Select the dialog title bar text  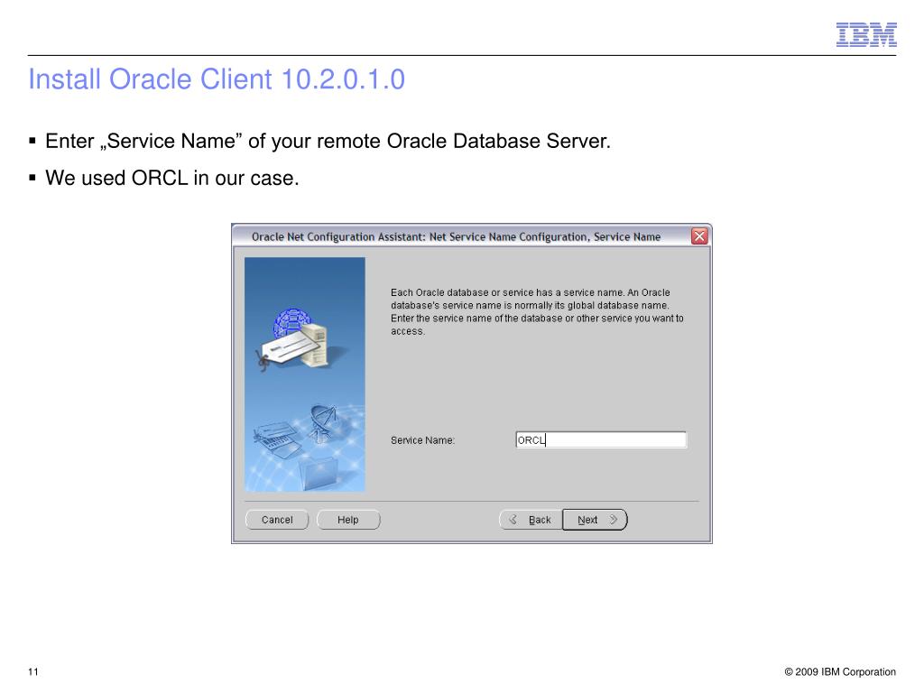456,237
